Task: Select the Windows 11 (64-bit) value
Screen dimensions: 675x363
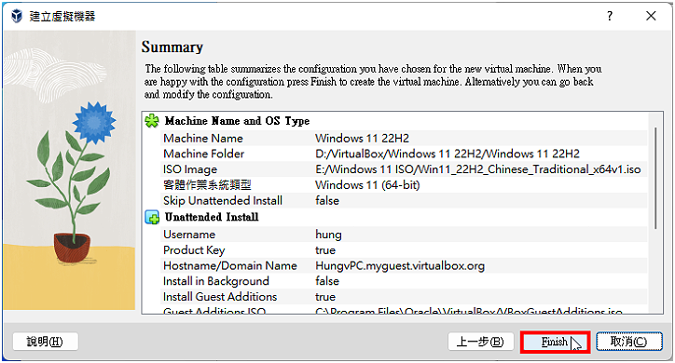Action: click(x=367, y=185)
